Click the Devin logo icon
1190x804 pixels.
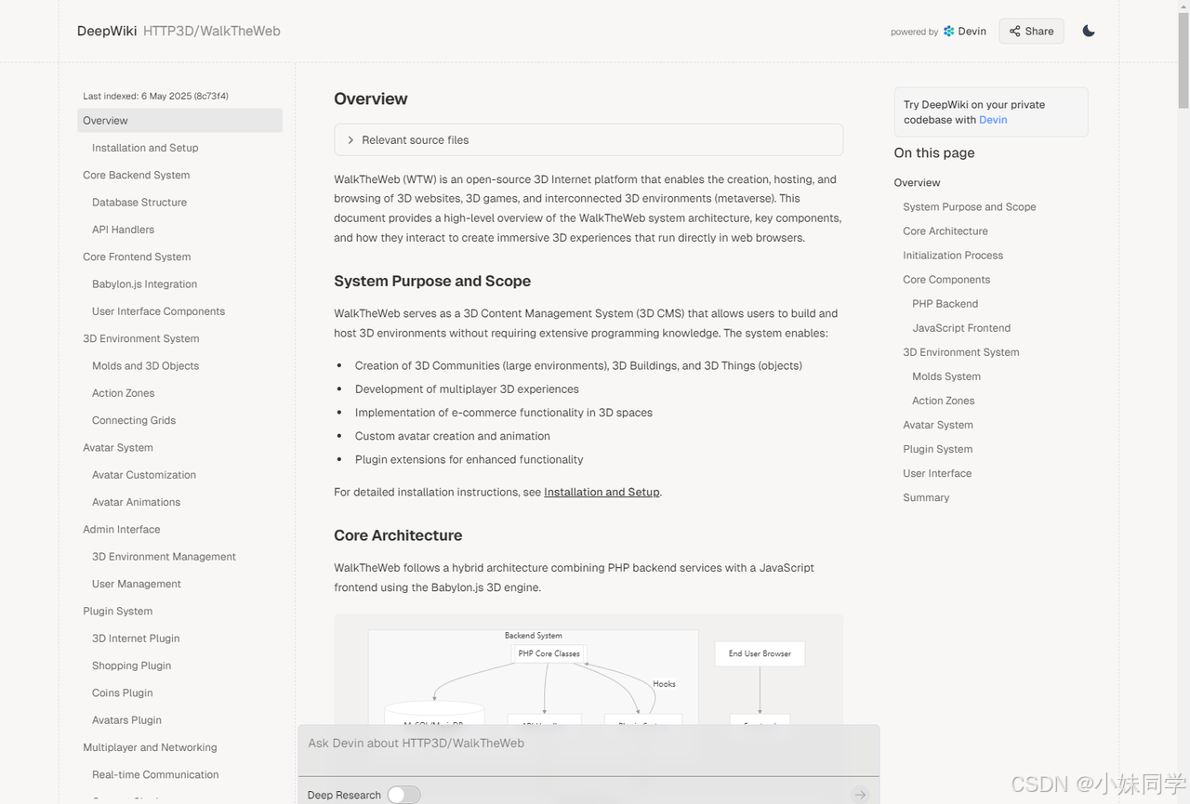point(948,31)
